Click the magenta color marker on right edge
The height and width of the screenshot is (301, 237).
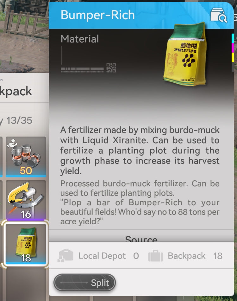click(x=233, y=48)
